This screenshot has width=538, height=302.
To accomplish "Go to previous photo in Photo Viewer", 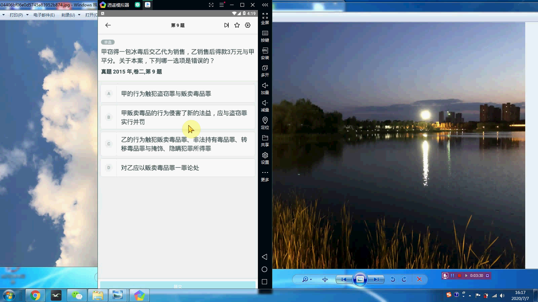I will pyautogui.click(x=344, y=279).
